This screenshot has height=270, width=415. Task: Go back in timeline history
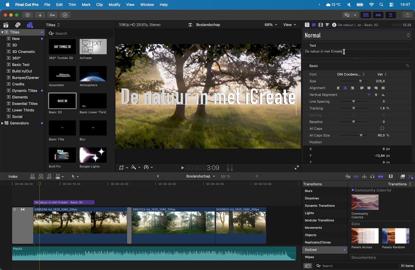(158, 176)
